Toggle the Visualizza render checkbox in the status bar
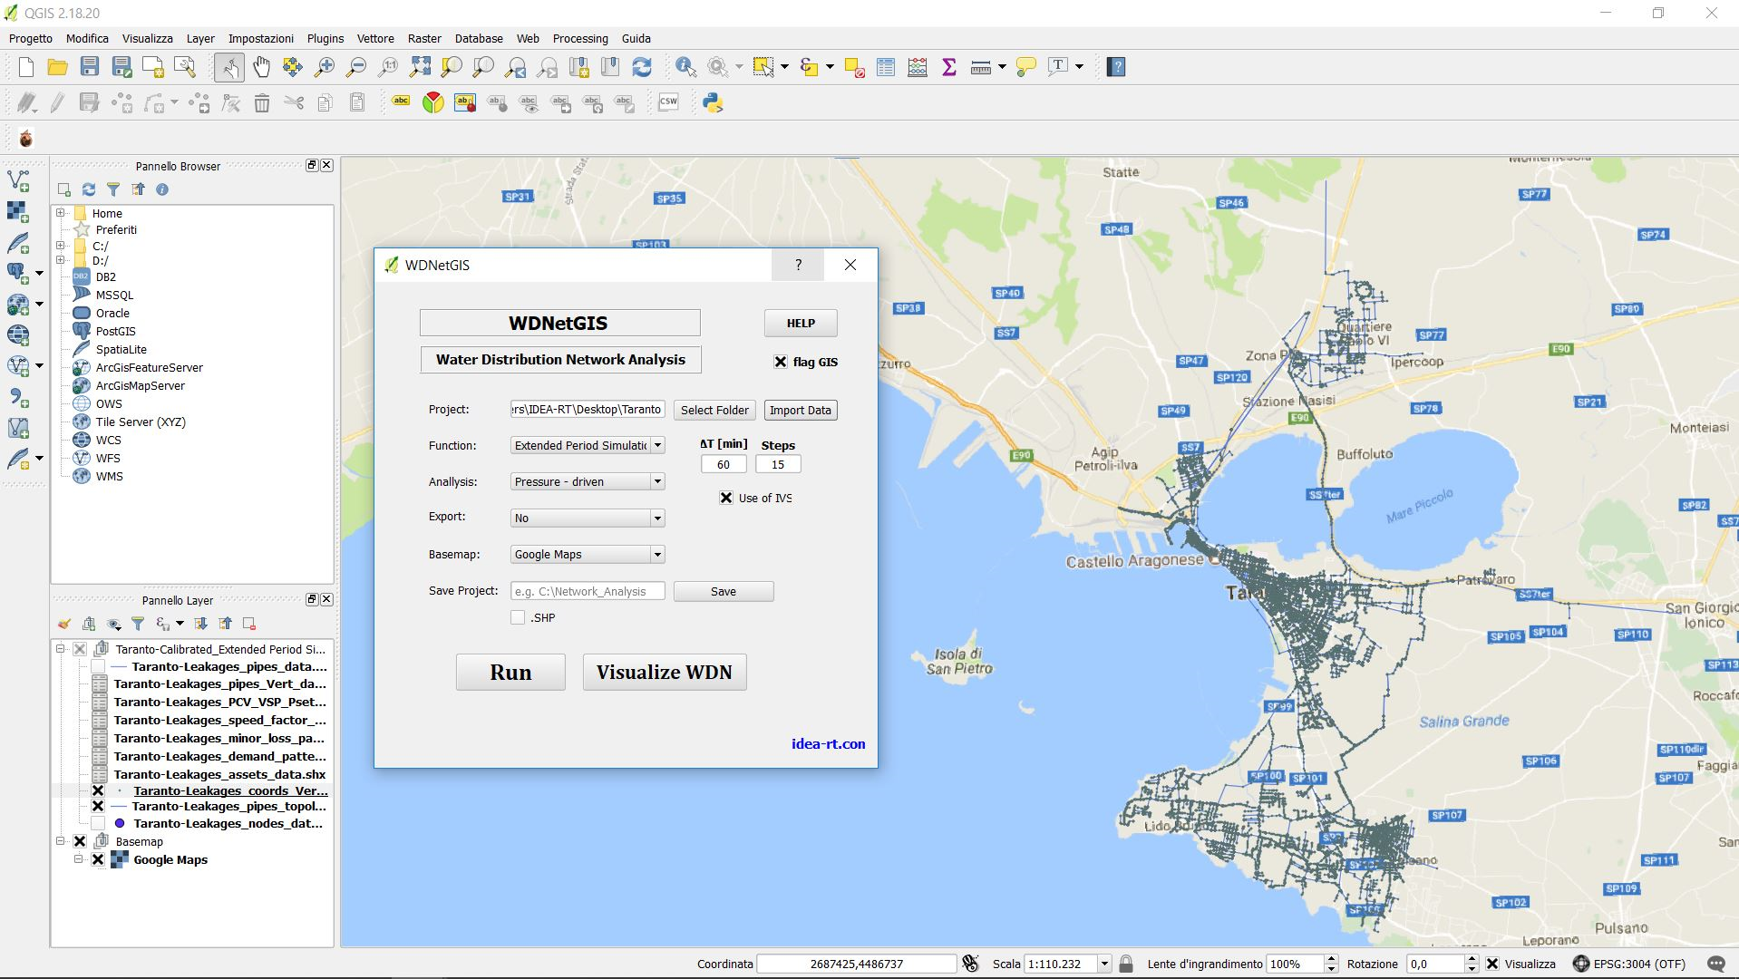The width and height of the screenshot is (1739, 979). coord(1492,964)
